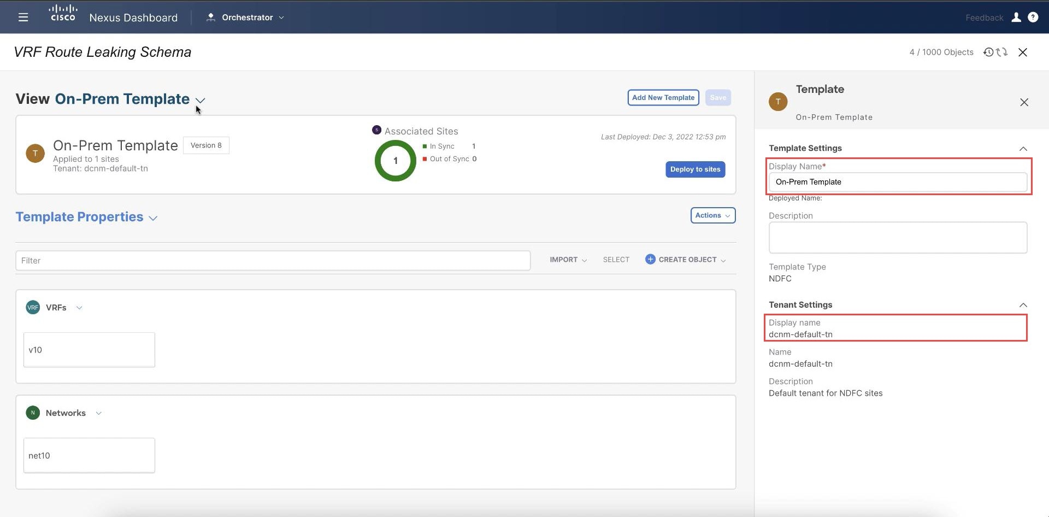Edit the Display Name field
Screen dimensions: 1049x517
click(898, 182)
